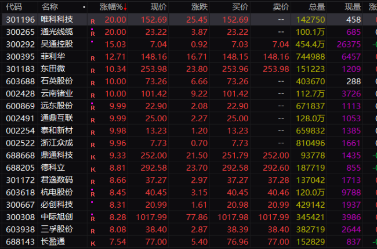Click total volume 454.4万
This screenshot has width=377, height=249.
pyautogui.click(x=310, y=45)
